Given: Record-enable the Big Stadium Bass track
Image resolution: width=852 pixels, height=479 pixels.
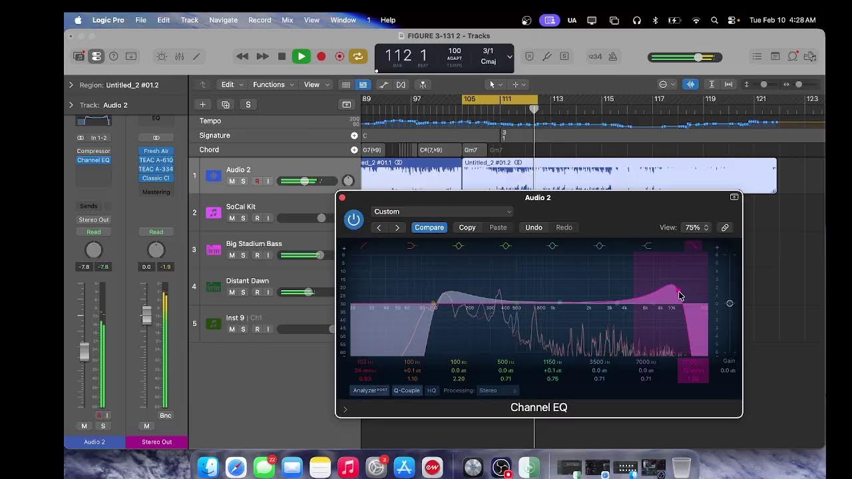Looking at the screenshot, I should point(257,255).
